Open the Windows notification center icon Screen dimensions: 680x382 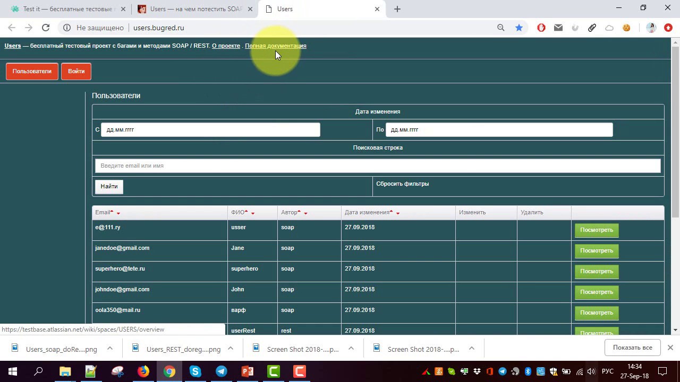(x=662, y=371)
